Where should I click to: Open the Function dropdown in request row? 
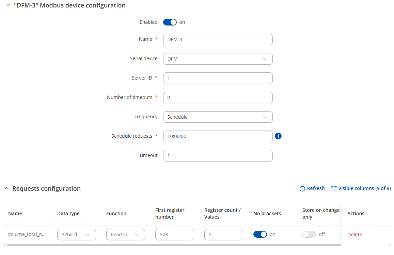[126, 235]
